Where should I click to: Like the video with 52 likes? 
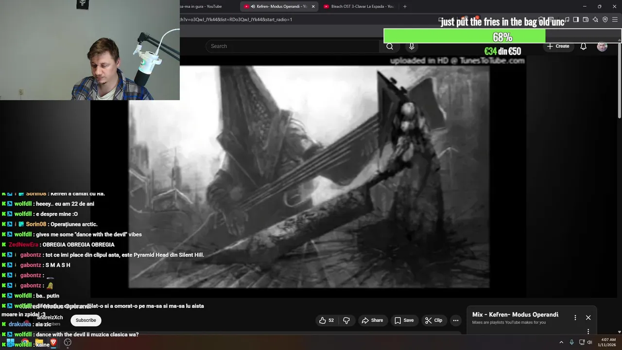pos(327,320)
